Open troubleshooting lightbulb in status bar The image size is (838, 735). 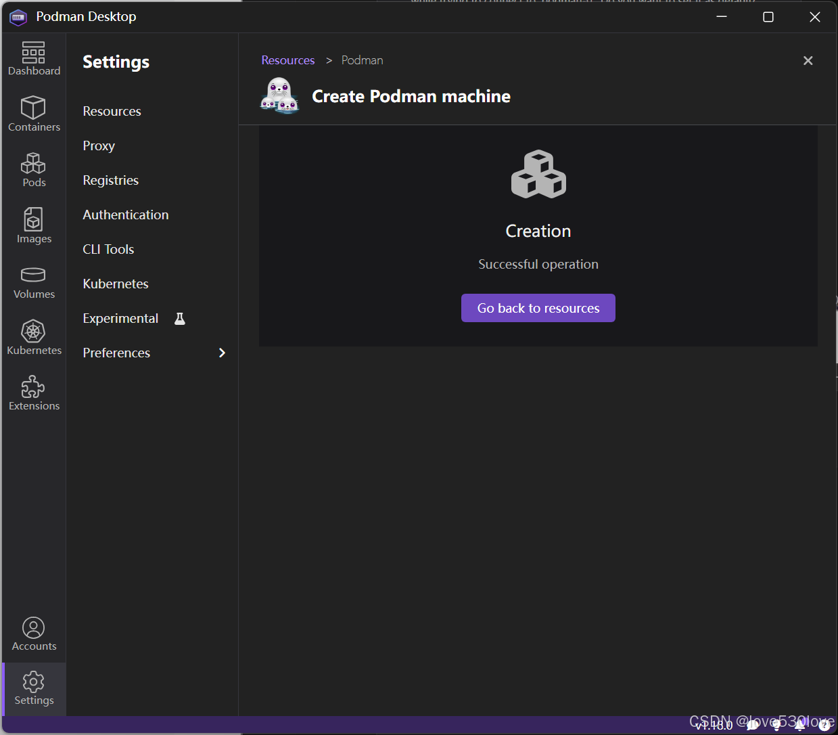point(776,725)
